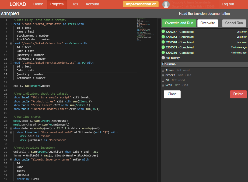Expand the Week columns entry
248x182 pixels.
tap(163, 85)
